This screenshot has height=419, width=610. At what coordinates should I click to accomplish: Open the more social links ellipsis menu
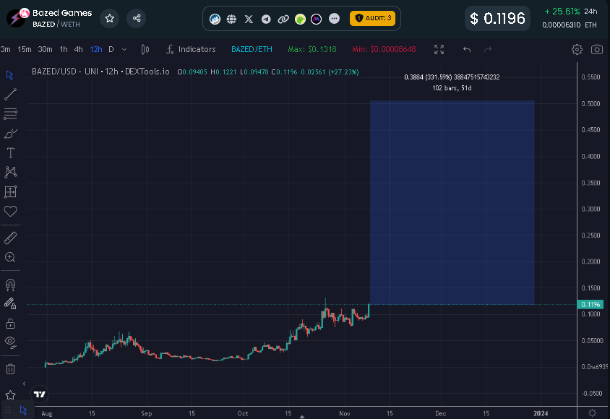pos(332,19)
